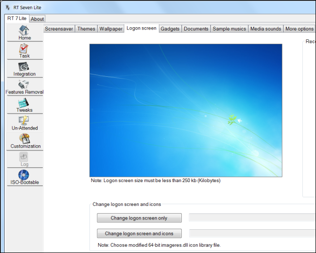Select the Logon screen tab

coord(141,28)
